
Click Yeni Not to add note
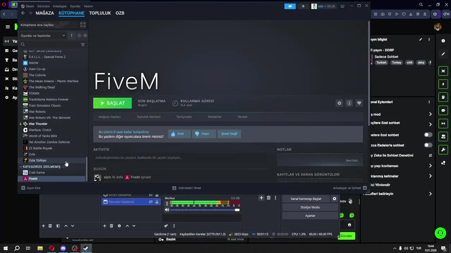(x=351, y=161)
